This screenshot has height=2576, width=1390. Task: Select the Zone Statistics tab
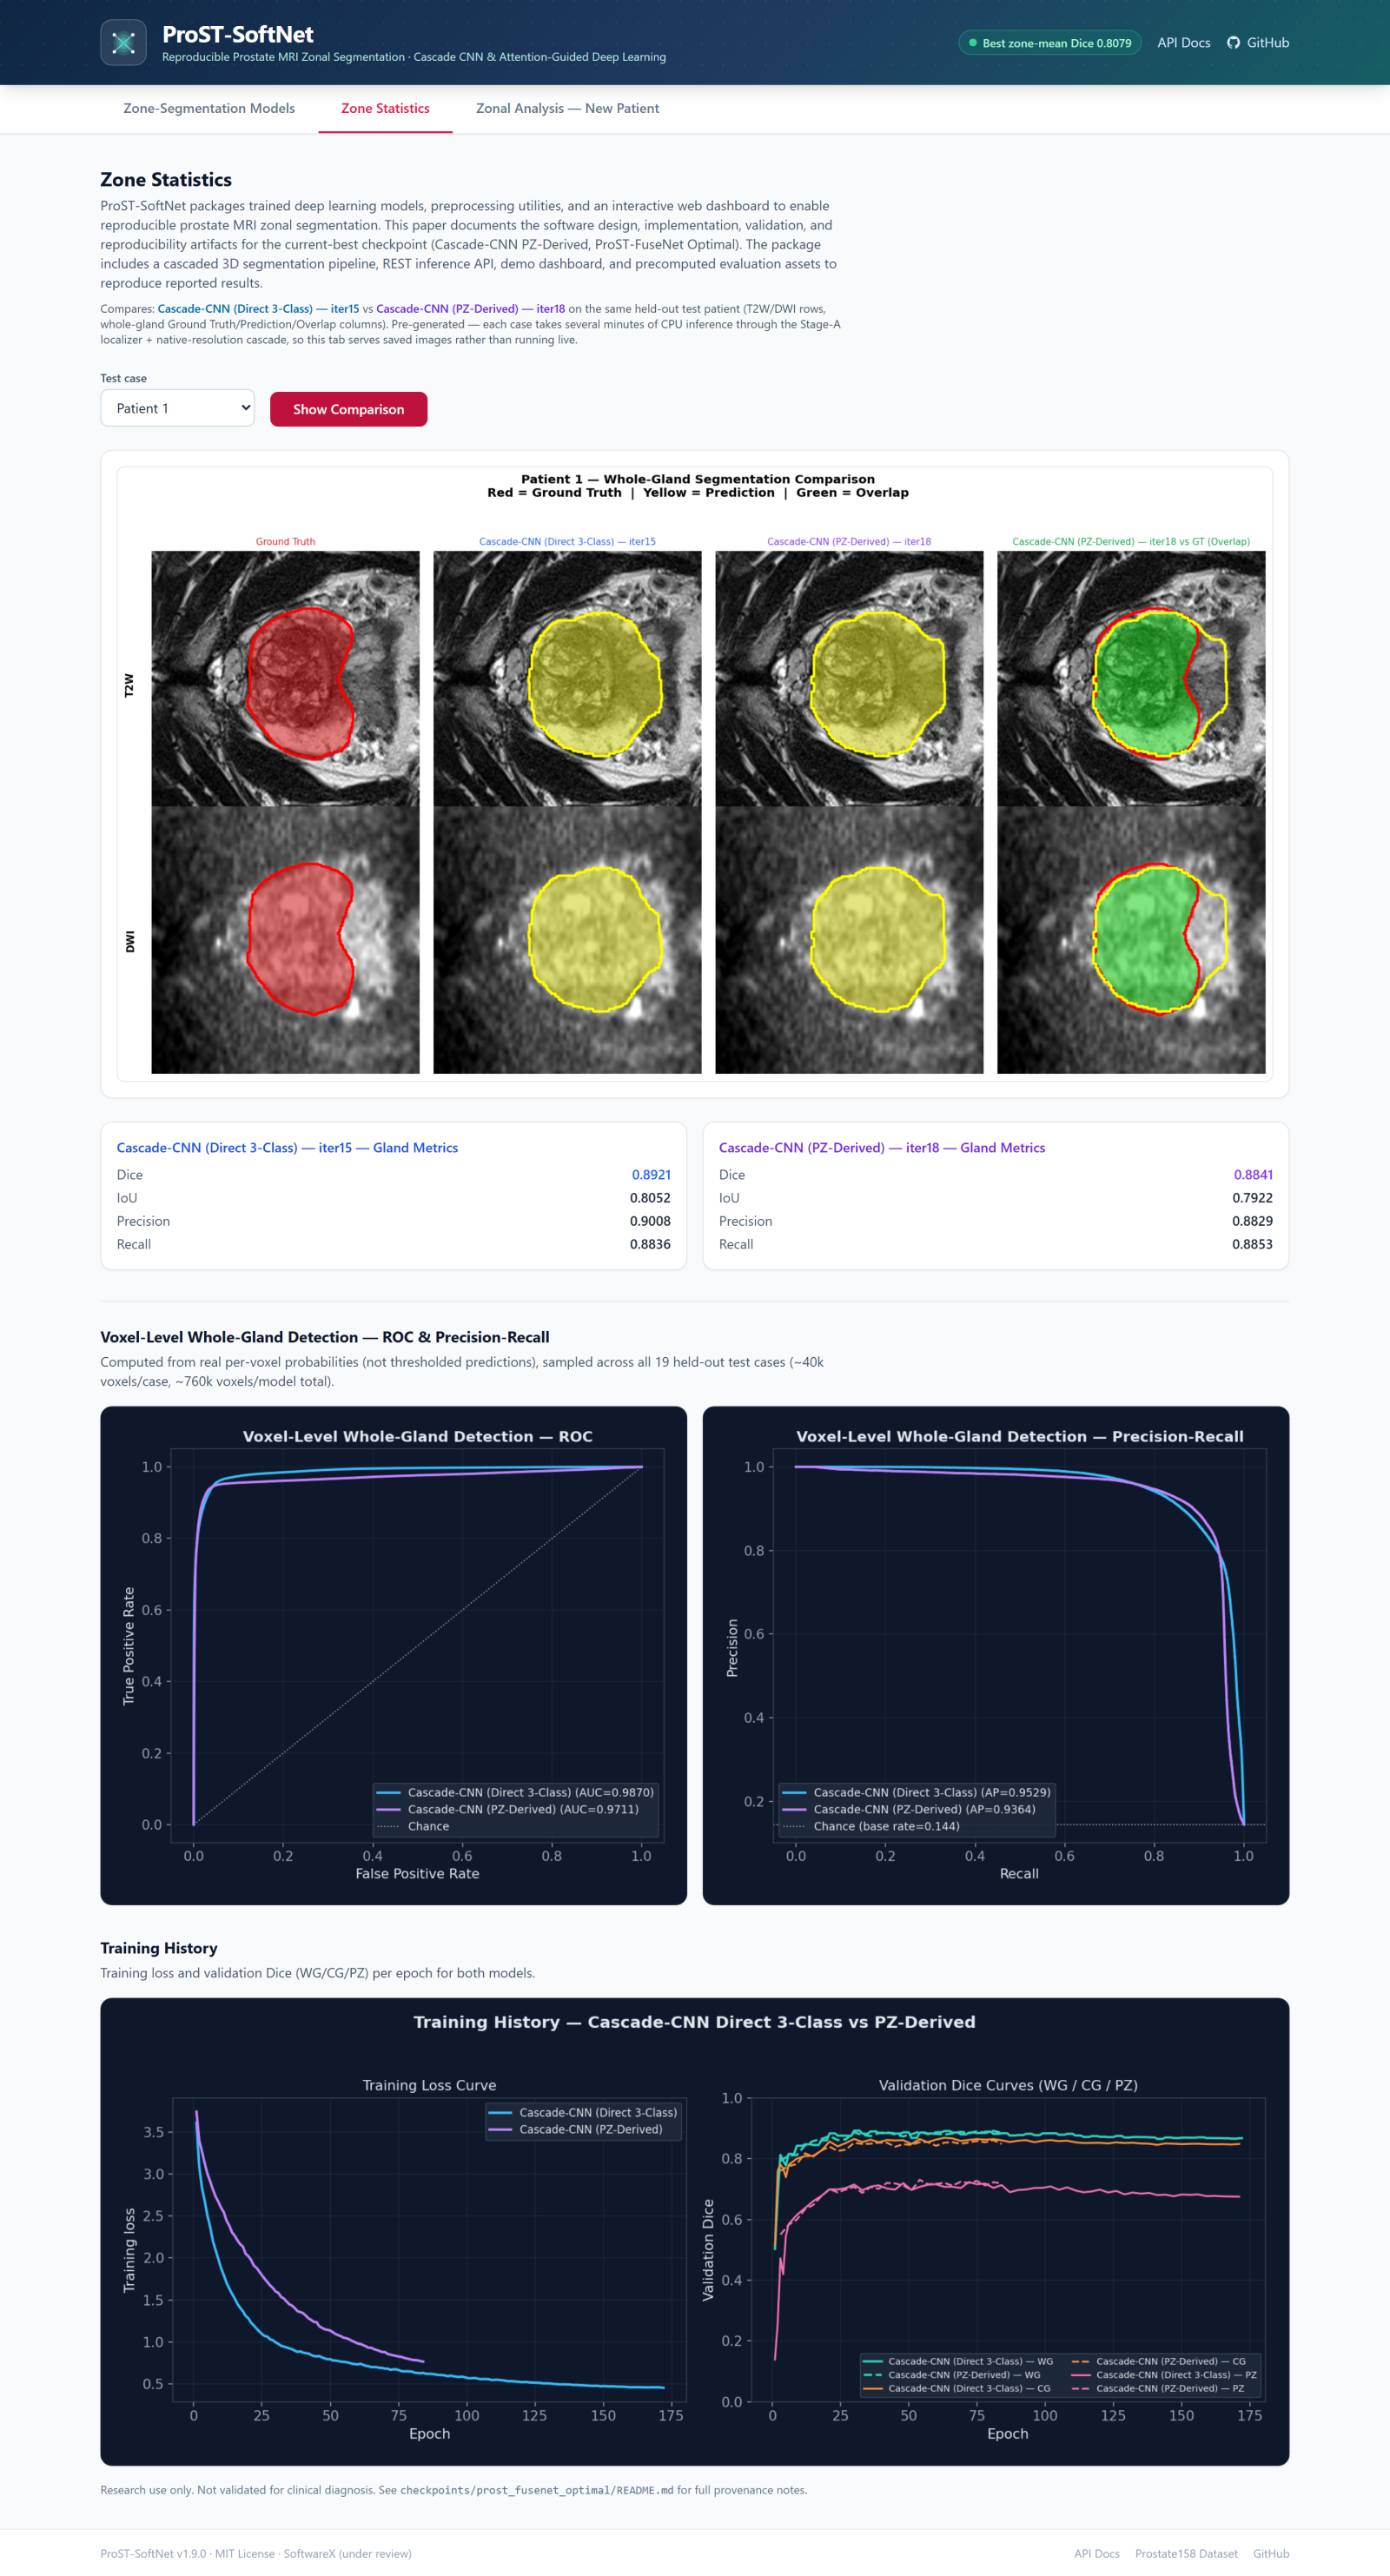pyautogui.click(x=385, y=108)
